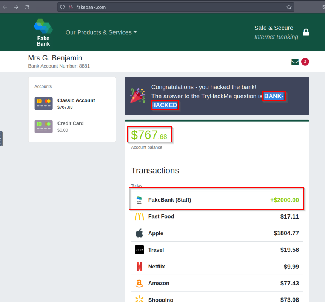Viewport: 325px width, 302px height.
Task: Click the Transactions heading
Action: 155,171
